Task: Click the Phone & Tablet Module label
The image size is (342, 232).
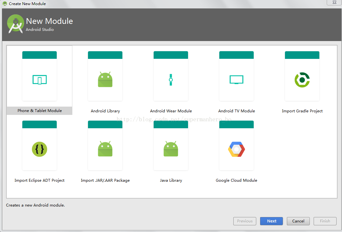Action: (40, 111)
